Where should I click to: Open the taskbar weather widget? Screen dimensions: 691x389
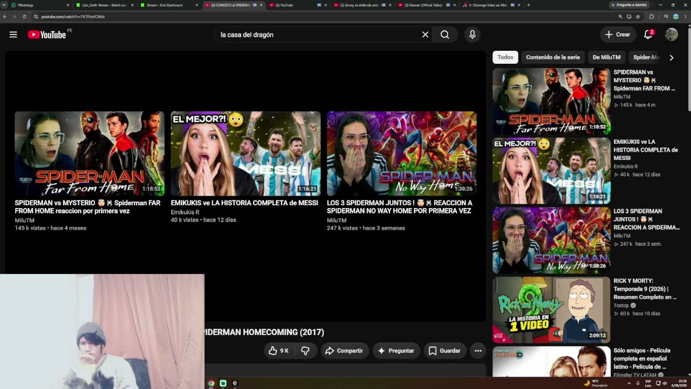click(x=596, y=383)
